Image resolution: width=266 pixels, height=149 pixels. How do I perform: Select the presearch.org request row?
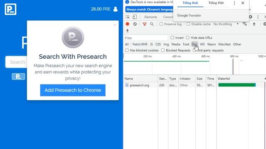coord(195,85)
